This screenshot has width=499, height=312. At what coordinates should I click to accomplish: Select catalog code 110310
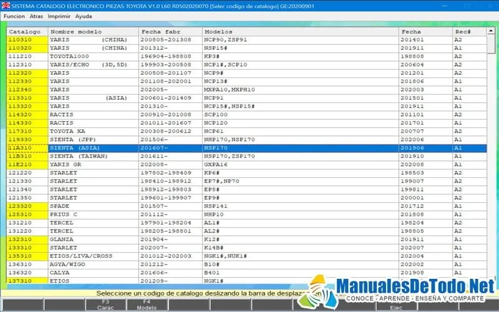[27, 40]
